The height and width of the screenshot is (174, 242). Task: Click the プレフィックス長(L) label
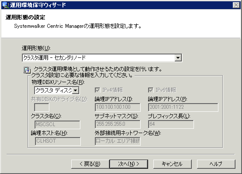pos(169,116)
